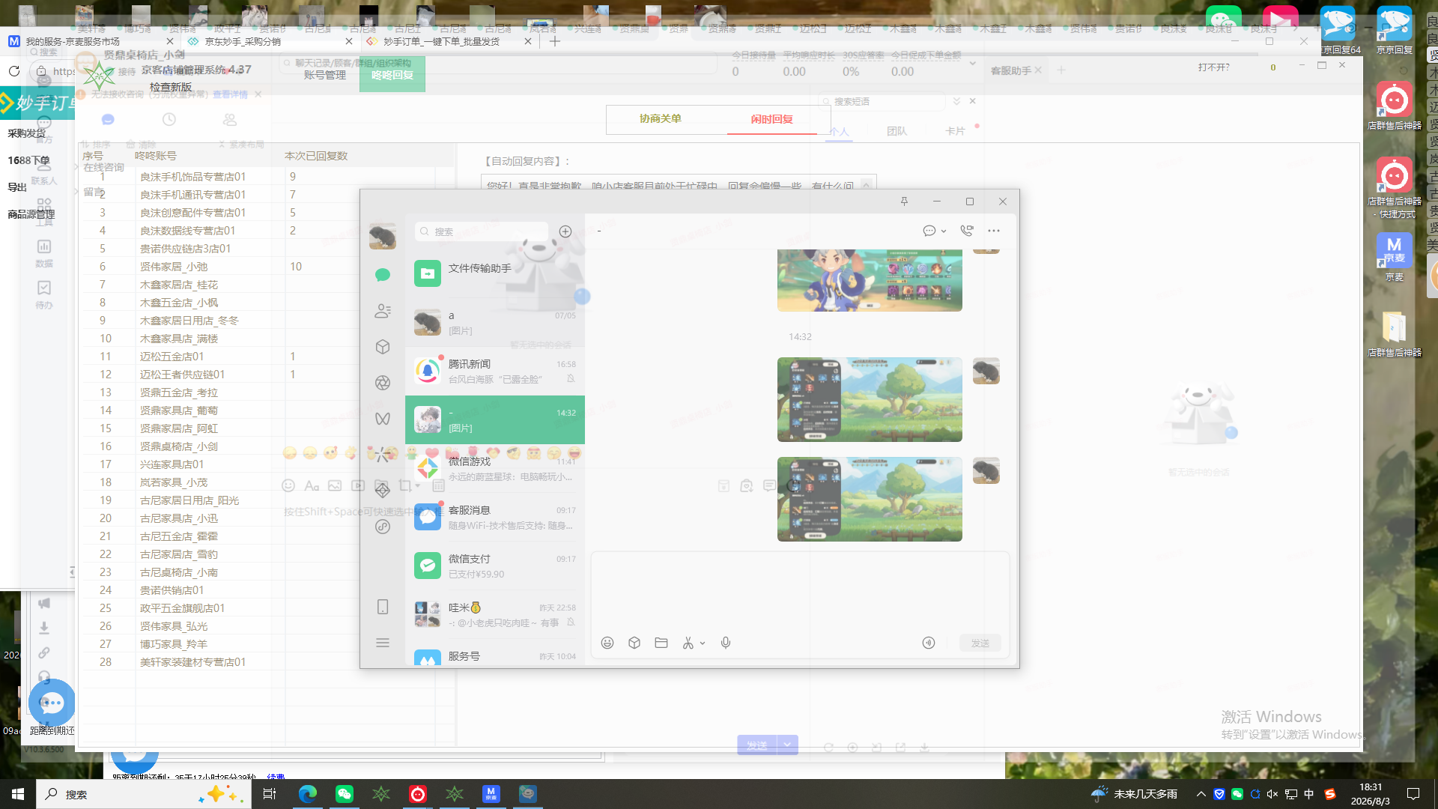
Task: Pin the WeChat window on top
Action: tap(904, 202)
